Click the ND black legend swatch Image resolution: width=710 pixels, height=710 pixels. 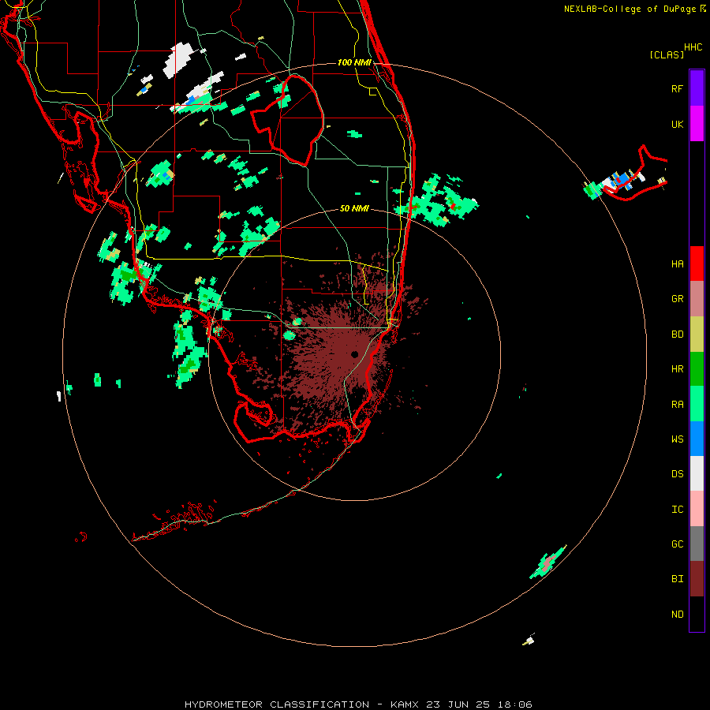(x=697, y=614)
